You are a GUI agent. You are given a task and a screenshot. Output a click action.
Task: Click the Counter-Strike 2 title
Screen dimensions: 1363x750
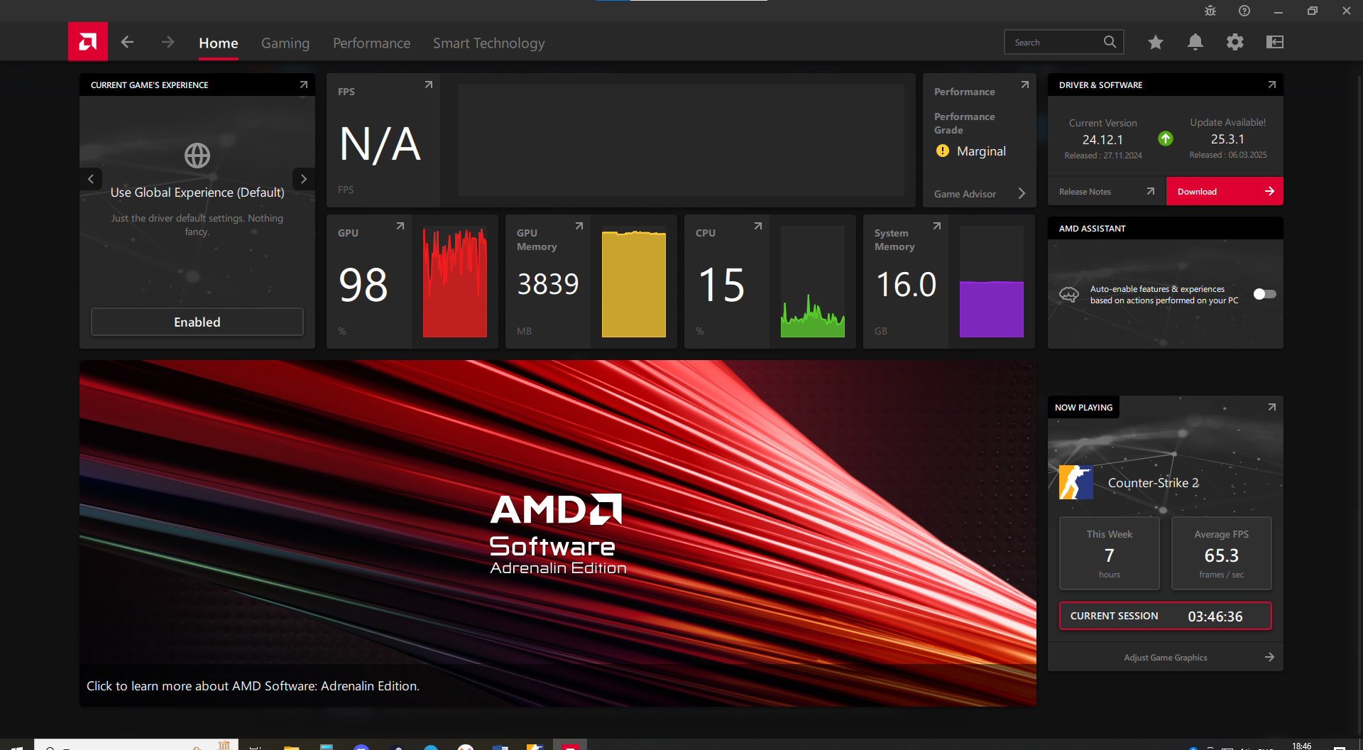(x=1154, y=483)
